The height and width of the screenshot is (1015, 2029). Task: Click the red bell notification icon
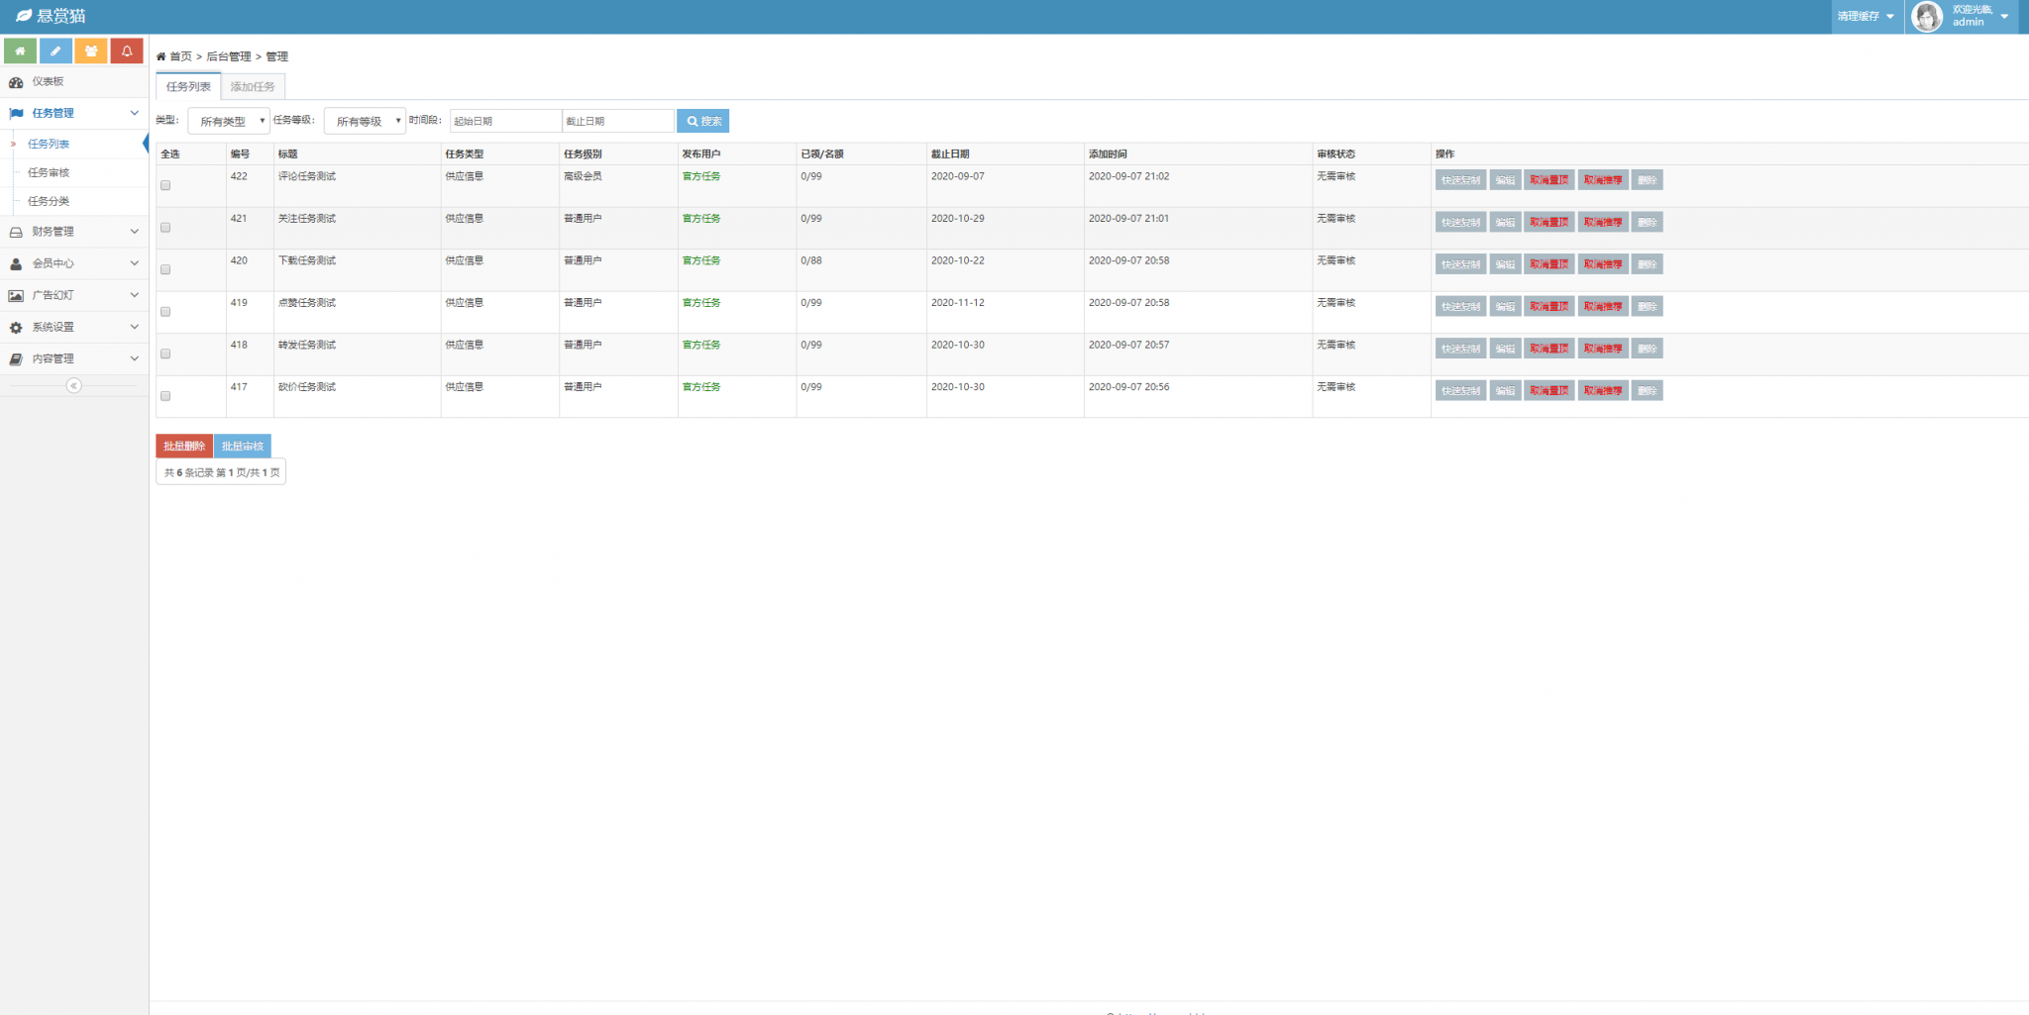[127, 51]
